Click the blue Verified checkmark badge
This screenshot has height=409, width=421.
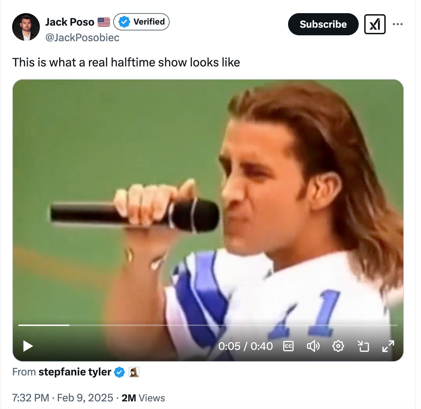tap(124, 22)
